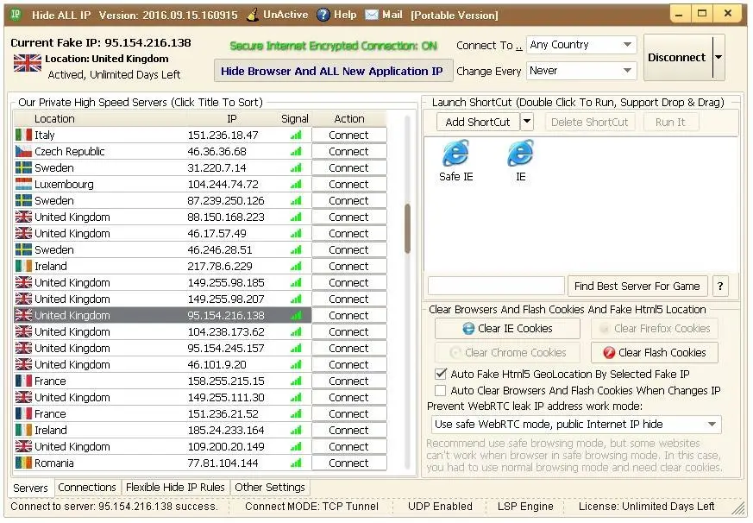Connect to Luxembourg server 104.244.74.72
Viewport: 753px width, 523px height.
349,184
